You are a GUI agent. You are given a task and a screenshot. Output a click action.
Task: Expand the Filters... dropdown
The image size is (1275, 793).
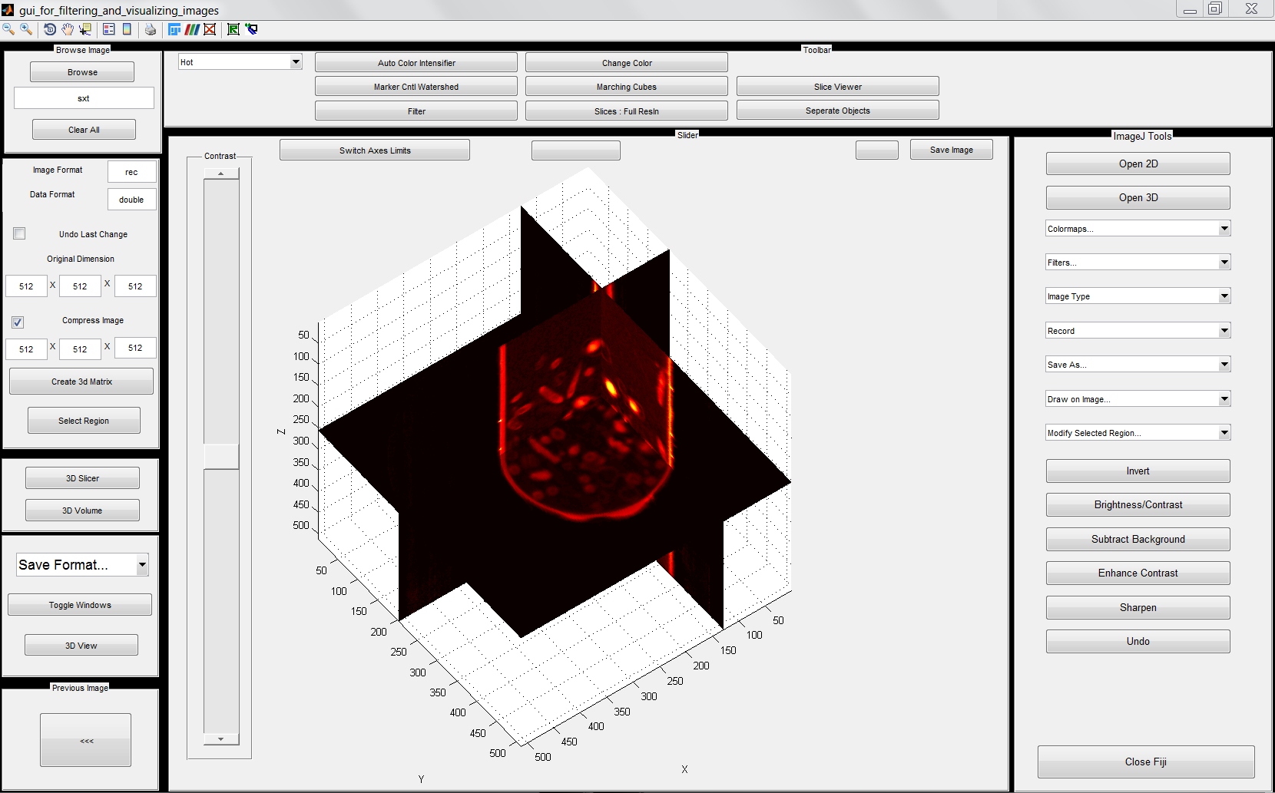click(1138, 262)
